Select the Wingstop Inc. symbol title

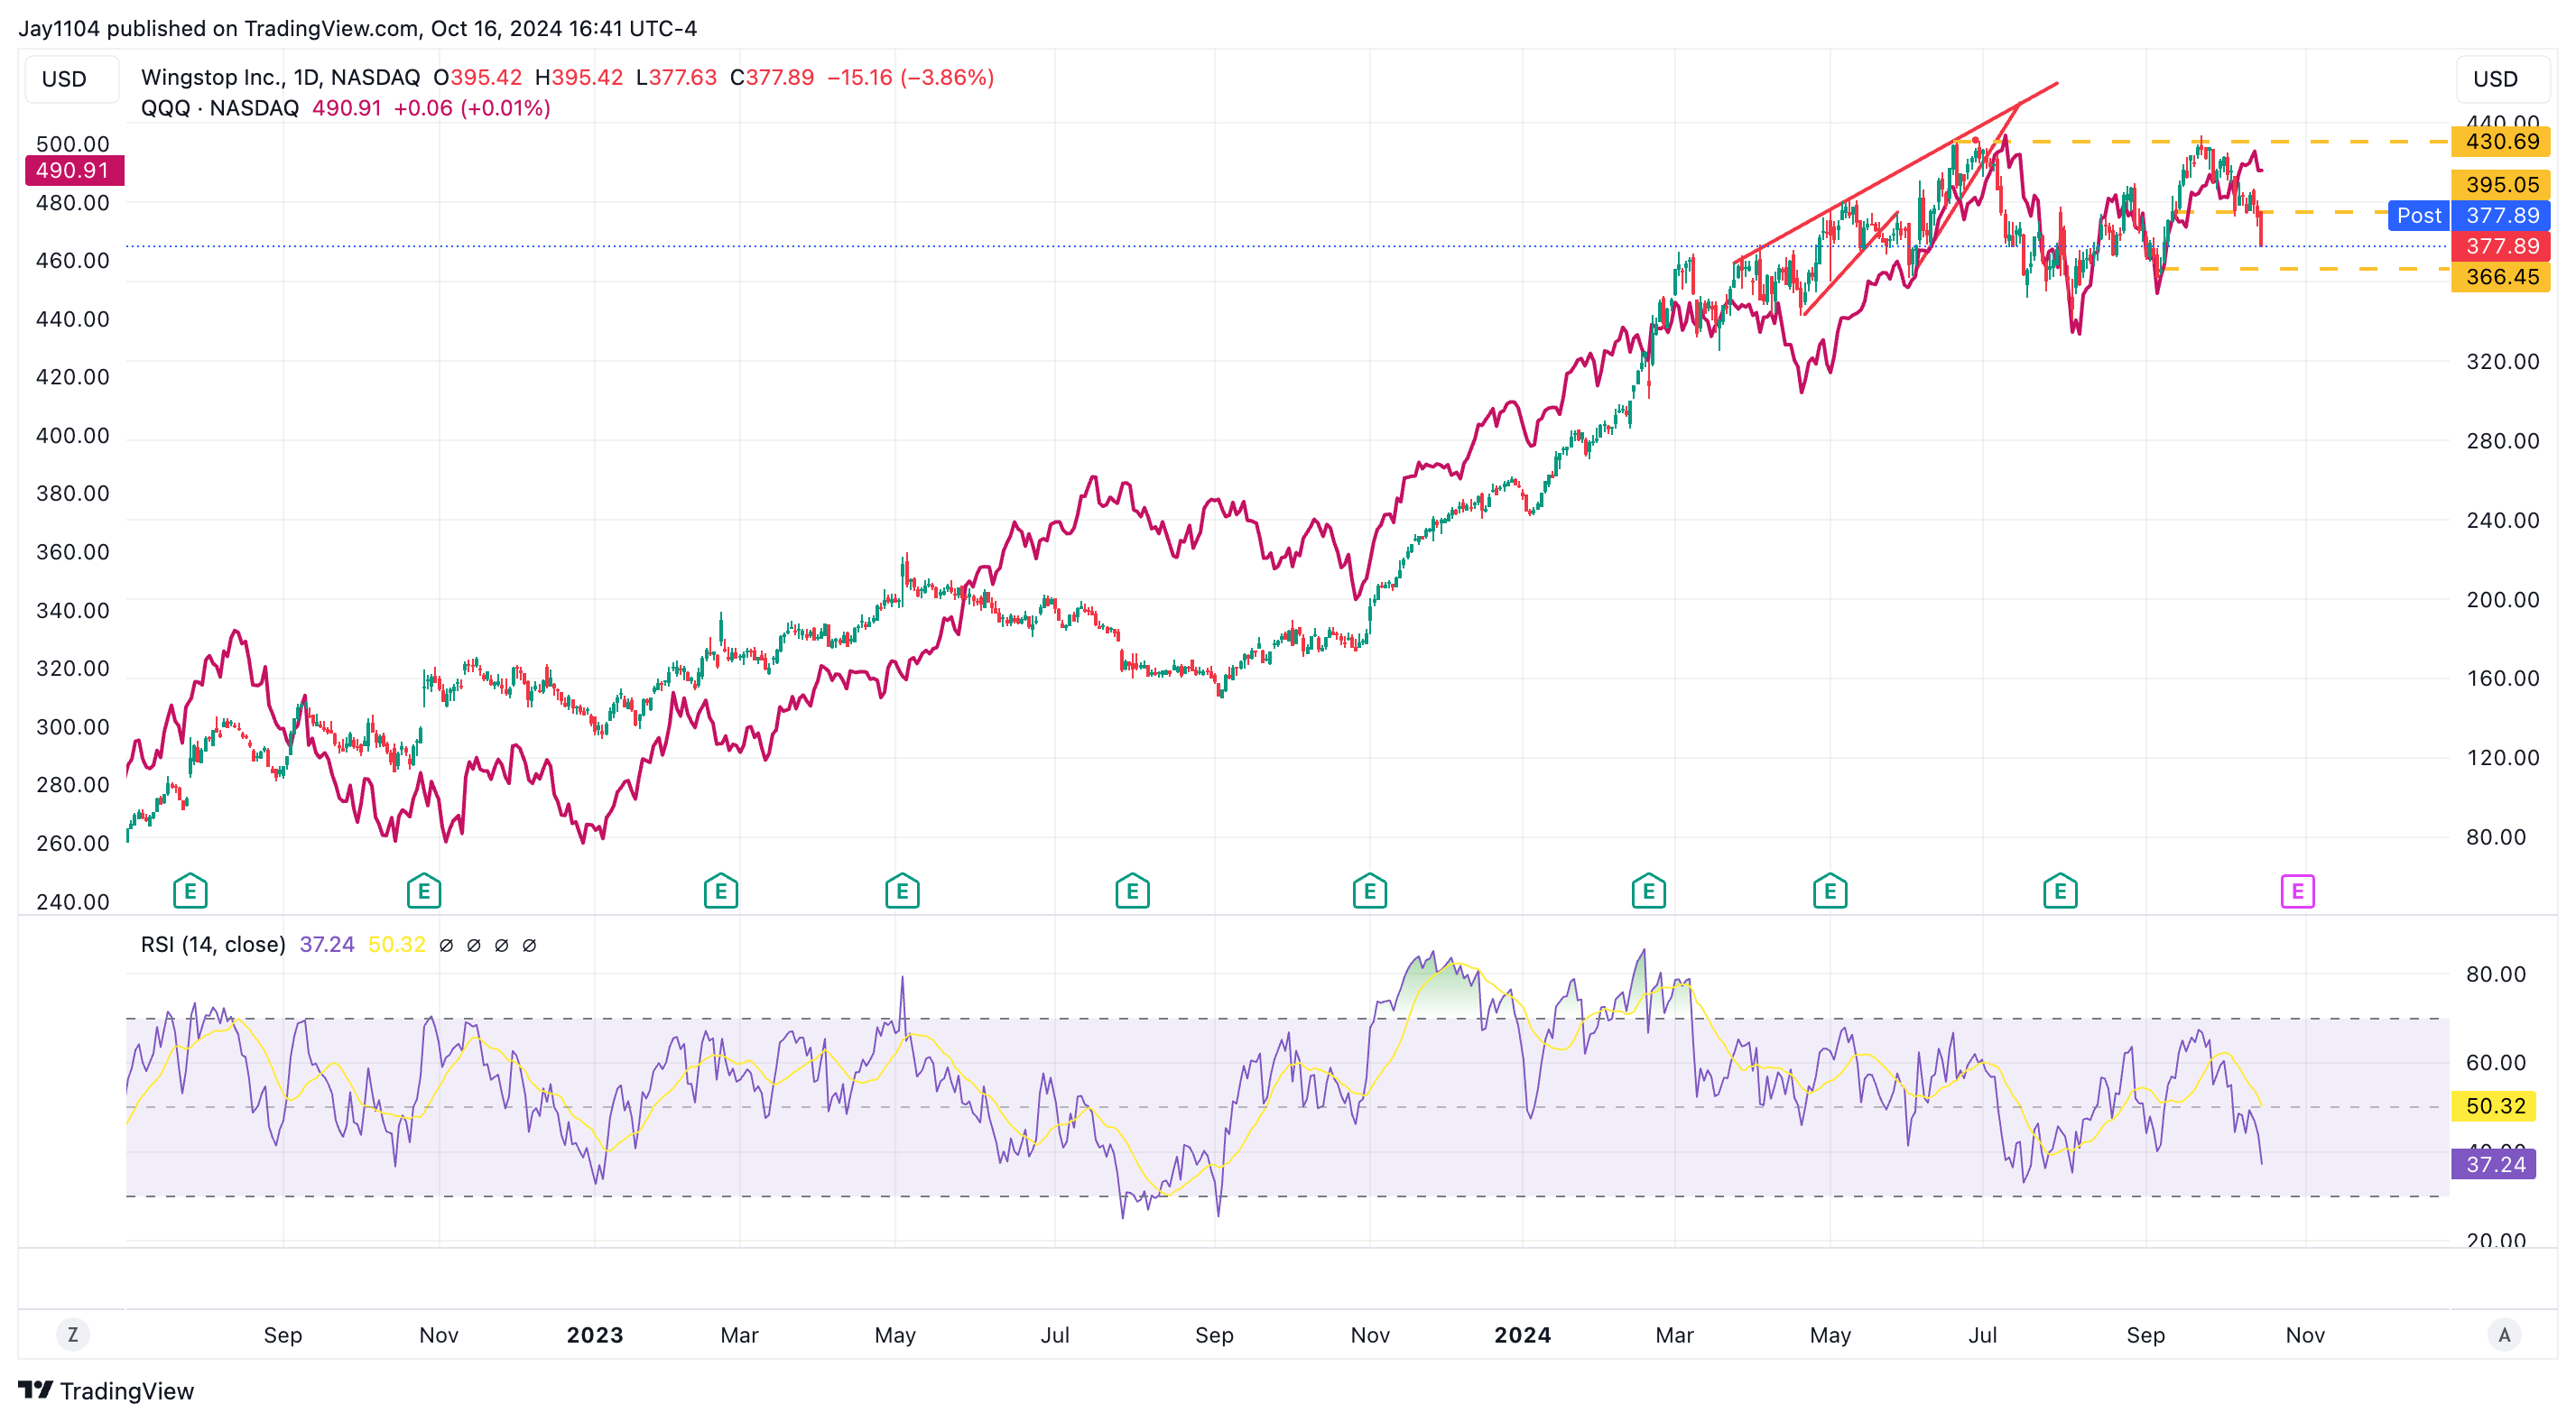[280, 77]
